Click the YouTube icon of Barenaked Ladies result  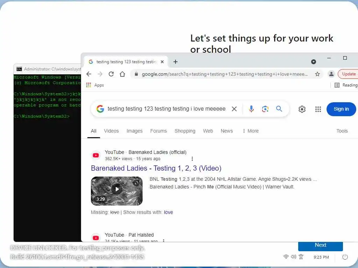[96, 155]
